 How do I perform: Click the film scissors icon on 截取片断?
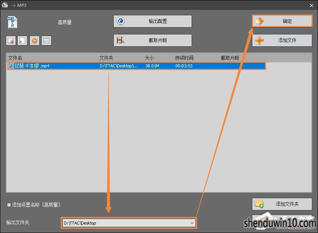(x=121, y=40)
